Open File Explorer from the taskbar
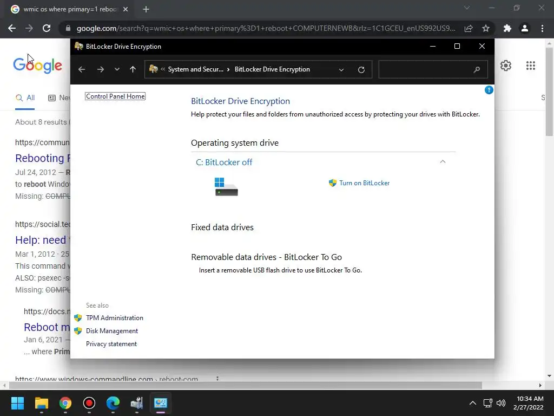Image resolution: width=554 pixels, height=416 pixels. 41,403
